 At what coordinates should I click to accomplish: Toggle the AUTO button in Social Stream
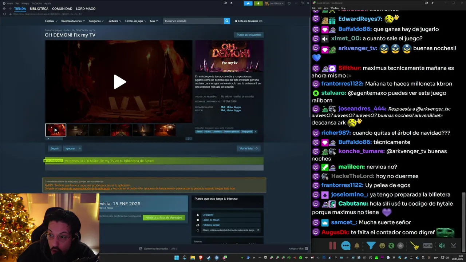[x=428, y=246]
